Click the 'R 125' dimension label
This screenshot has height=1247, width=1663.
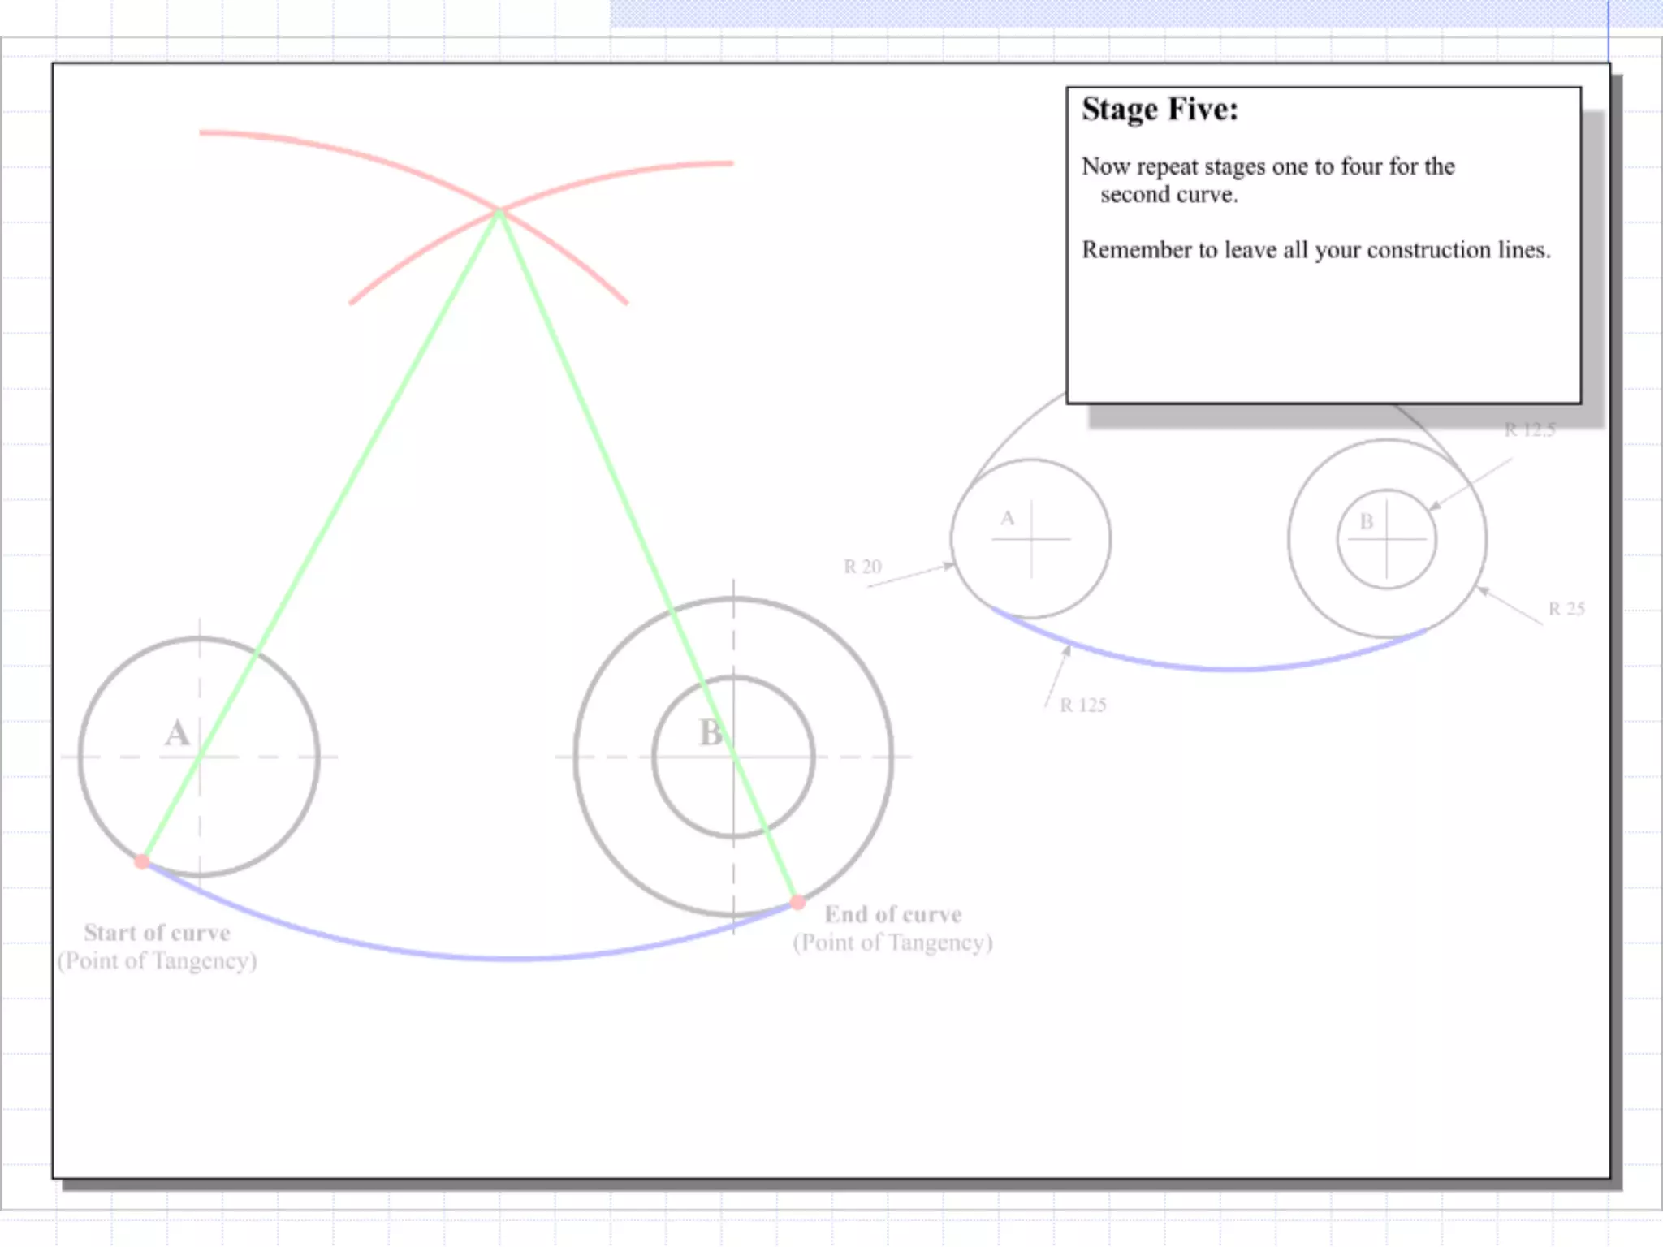point(1083,705)
